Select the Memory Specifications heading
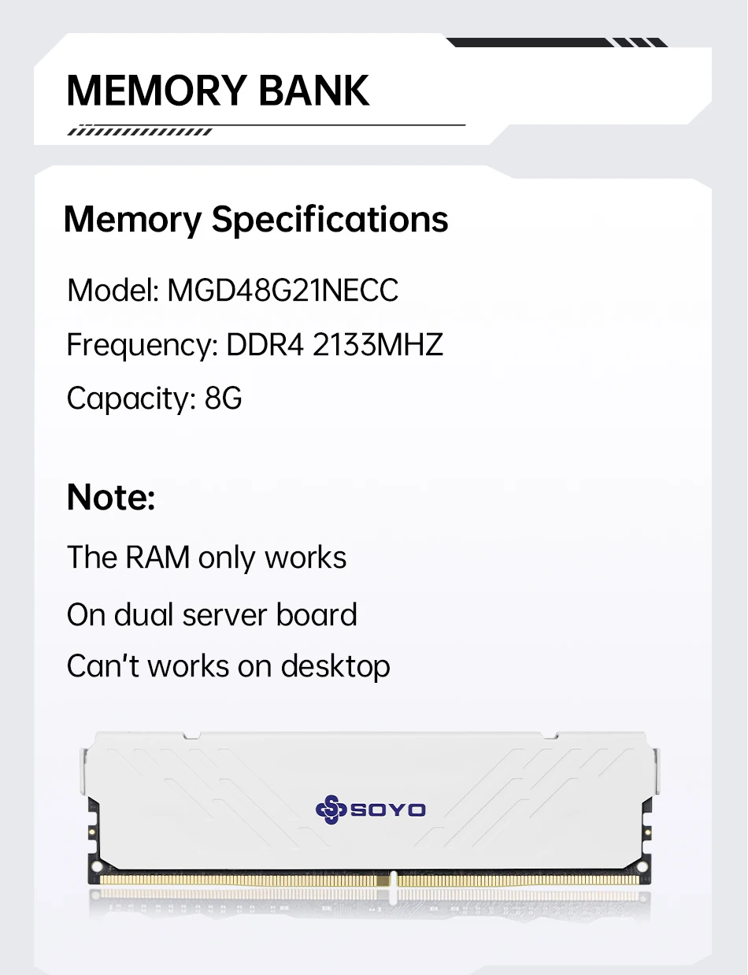Image resolution: width=748 pixels, height=975 pixels. point(256,219)
